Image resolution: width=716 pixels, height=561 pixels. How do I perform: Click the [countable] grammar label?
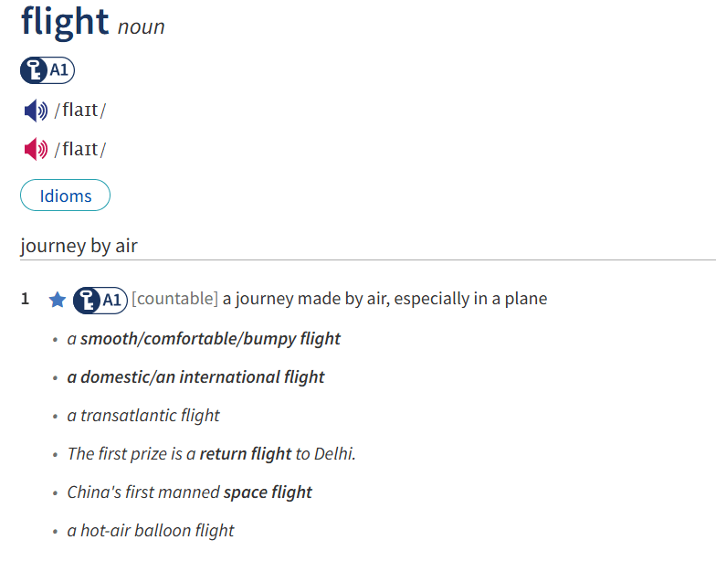click(175, 299)
